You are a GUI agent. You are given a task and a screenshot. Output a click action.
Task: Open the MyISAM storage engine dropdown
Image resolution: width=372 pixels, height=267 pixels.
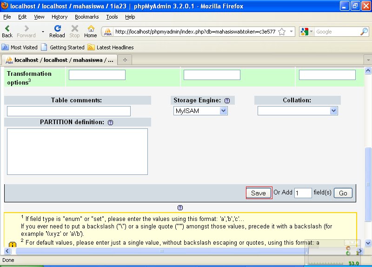click(200, 111)
